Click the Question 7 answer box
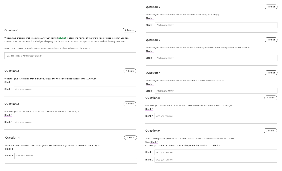This screenshot has width=282, height=171. pos(216,90)
